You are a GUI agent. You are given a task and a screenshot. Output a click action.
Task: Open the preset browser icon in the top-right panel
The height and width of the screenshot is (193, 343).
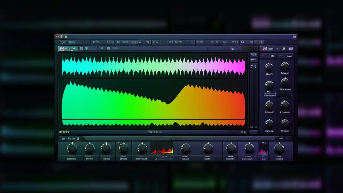(291, 49)
